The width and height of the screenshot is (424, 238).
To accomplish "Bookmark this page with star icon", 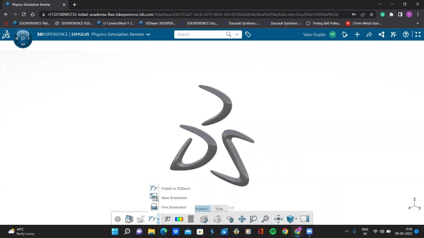I will pyautogui.click(x=371, y=15).
